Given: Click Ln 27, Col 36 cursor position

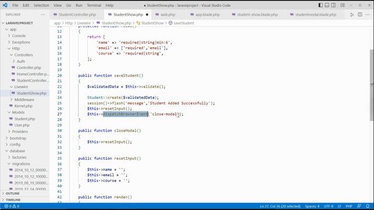Looking at the screenshot, I should tap(280, 206).
